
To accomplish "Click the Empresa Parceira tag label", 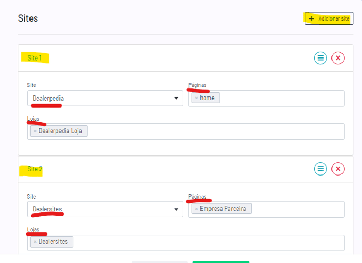I will click(x=223, y=209).
